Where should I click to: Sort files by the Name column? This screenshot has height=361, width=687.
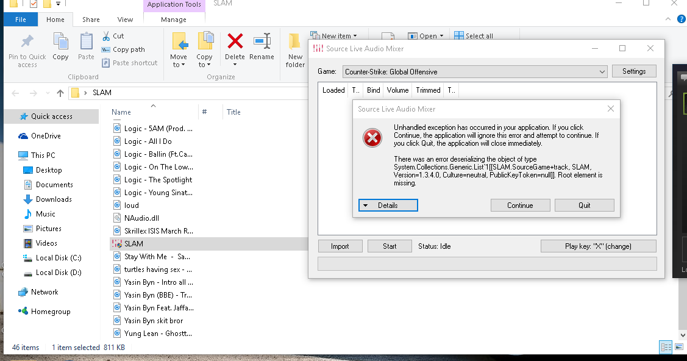(121, 112)
